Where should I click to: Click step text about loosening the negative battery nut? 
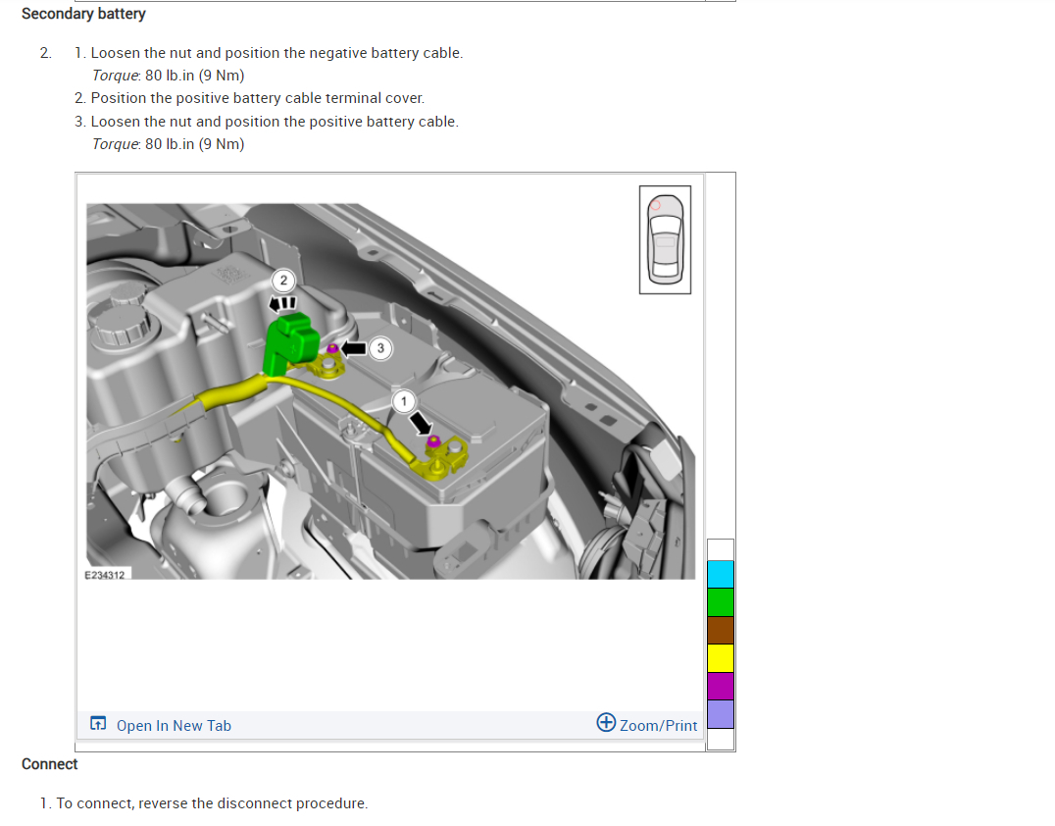click(276, 52)
